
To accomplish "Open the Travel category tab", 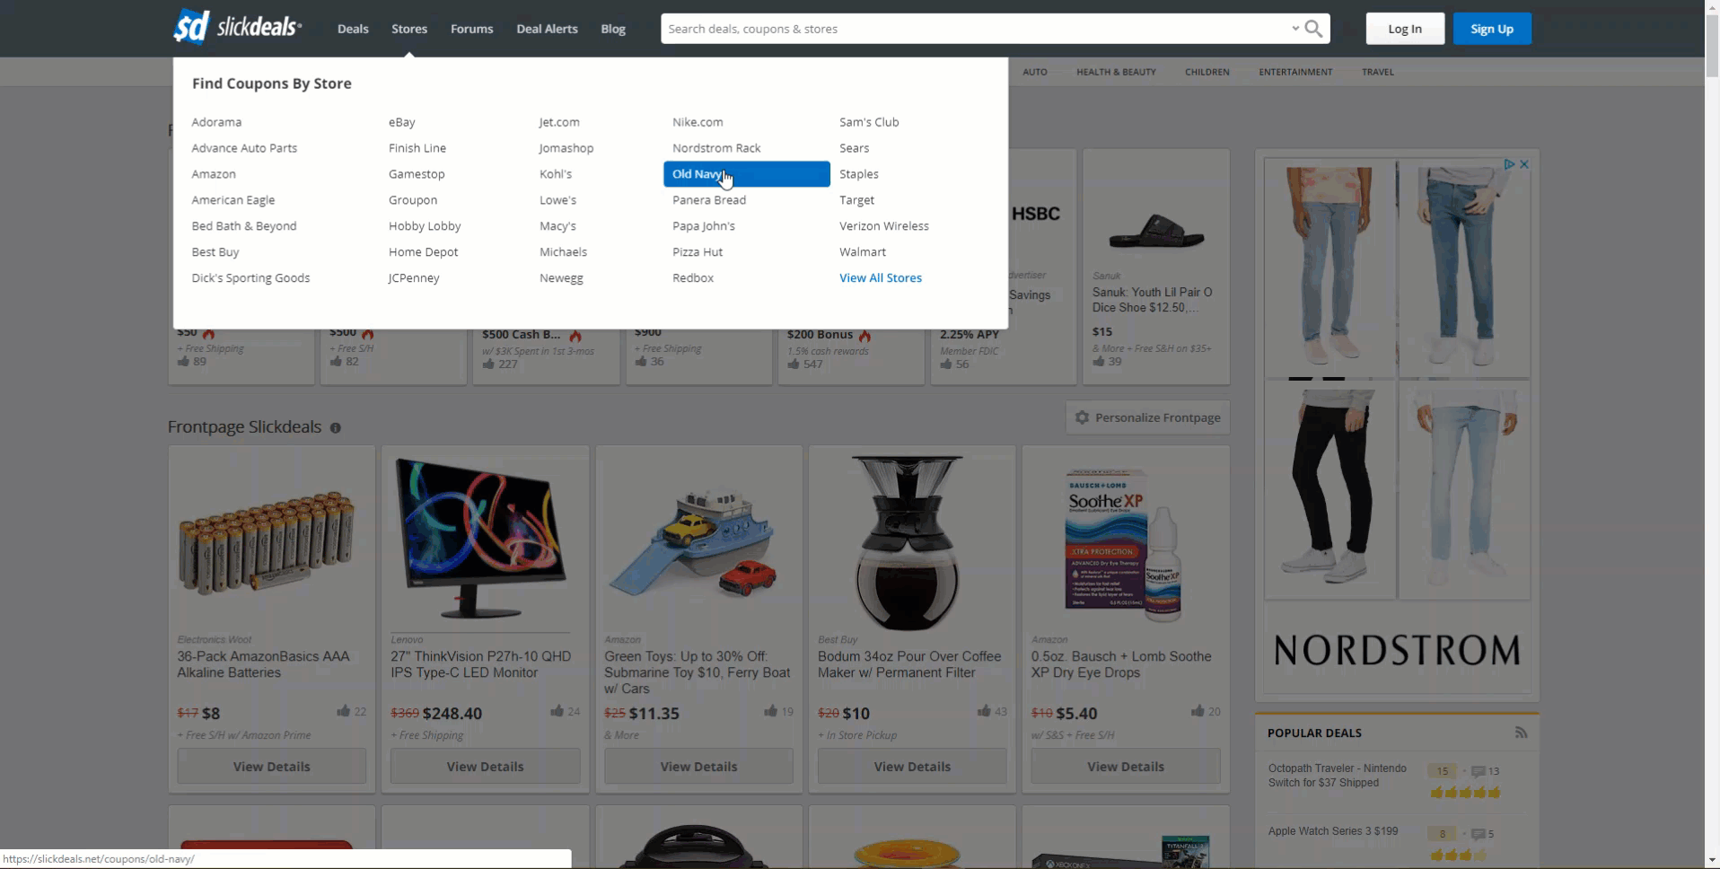I will coord(1378,72).
